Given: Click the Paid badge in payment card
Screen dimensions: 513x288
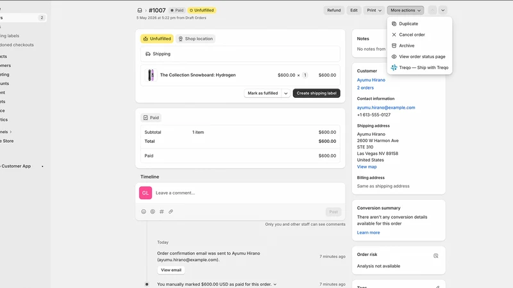Looking at the screenshot, I should 151,118.
